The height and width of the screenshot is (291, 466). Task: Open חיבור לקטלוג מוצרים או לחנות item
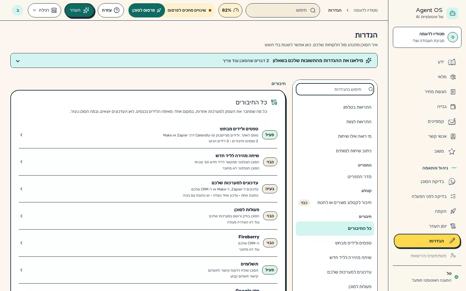[x=335, y=203]
